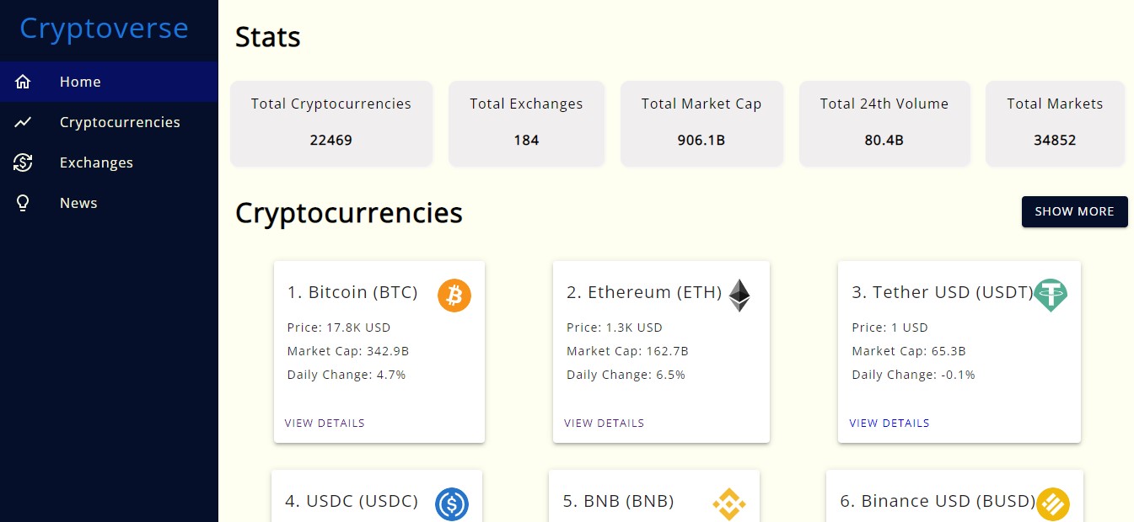Click the Show More button
Screen dimensions: 1134x522
1075,211
